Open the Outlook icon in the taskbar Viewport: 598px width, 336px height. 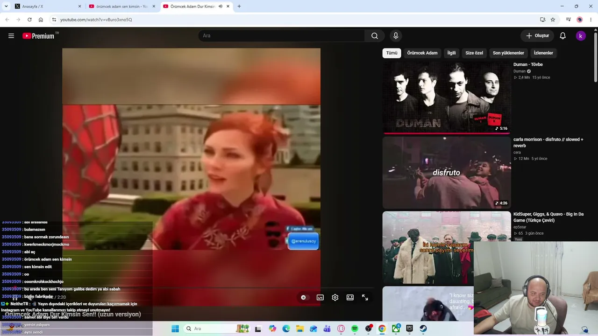(313, 329)
